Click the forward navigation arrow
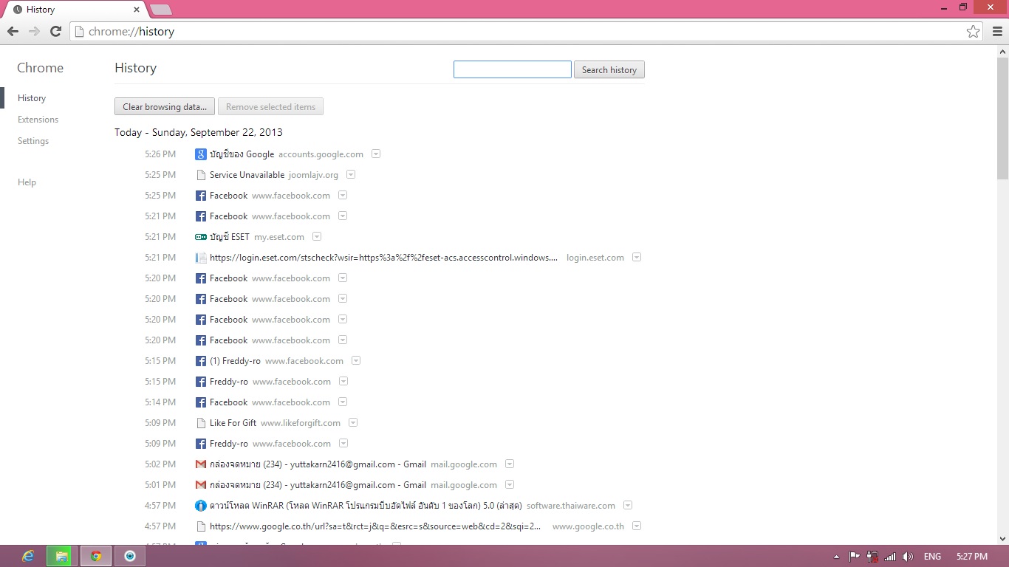1009x567 pixels. 34,31
